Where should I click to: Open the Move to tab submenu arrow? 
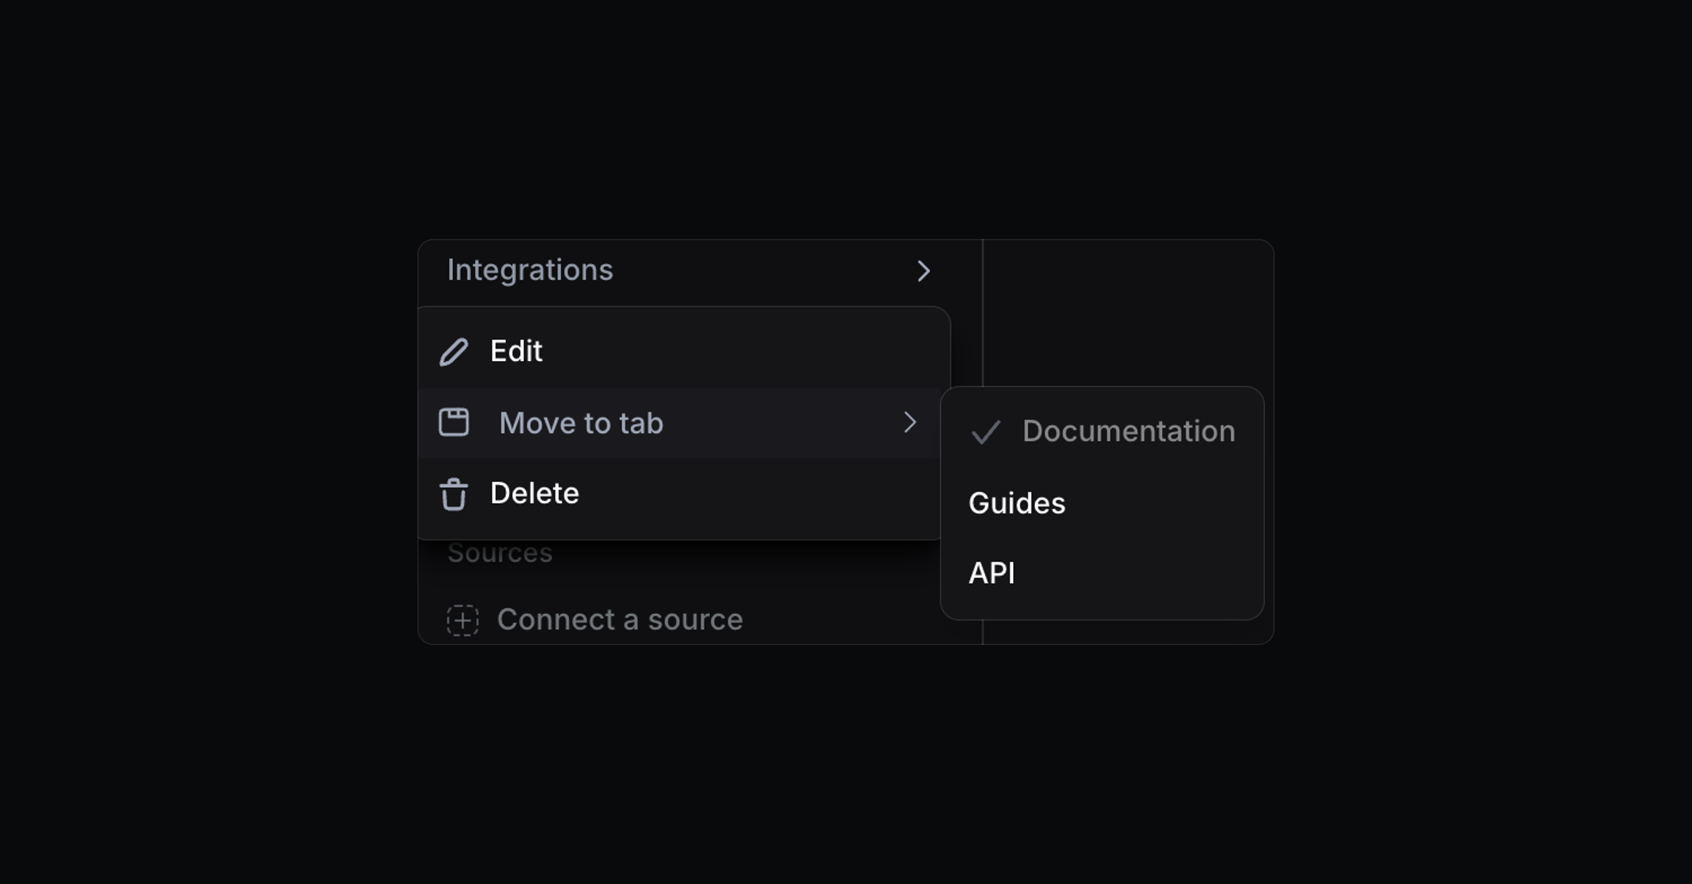(x=910, y=422)
